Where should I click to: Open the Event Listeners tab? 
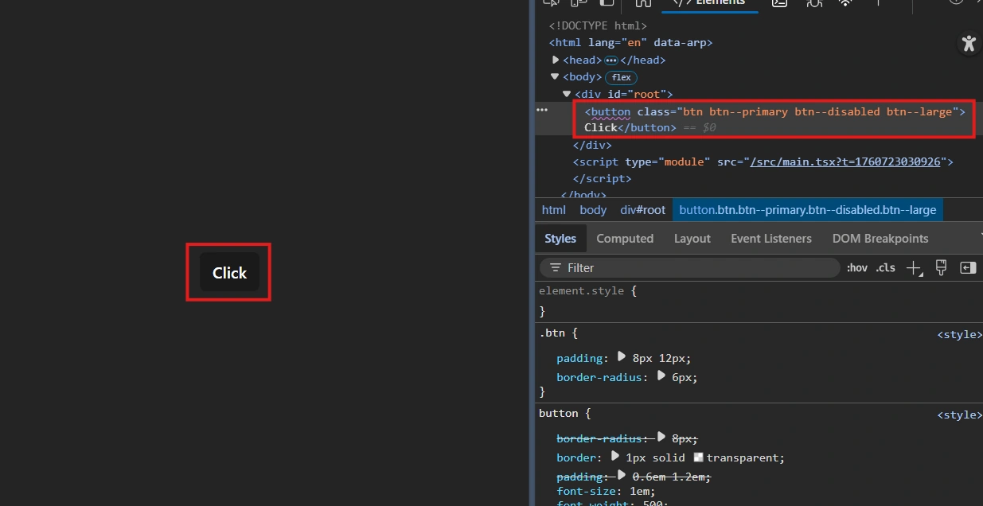coord(771,239)
